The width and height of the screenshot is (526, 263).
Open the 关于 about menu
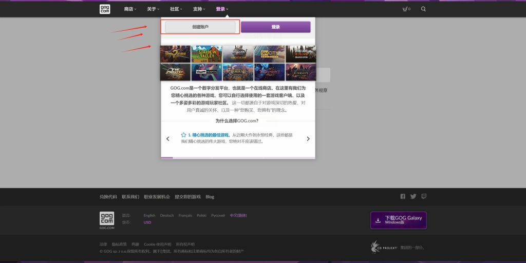point(153,9)
